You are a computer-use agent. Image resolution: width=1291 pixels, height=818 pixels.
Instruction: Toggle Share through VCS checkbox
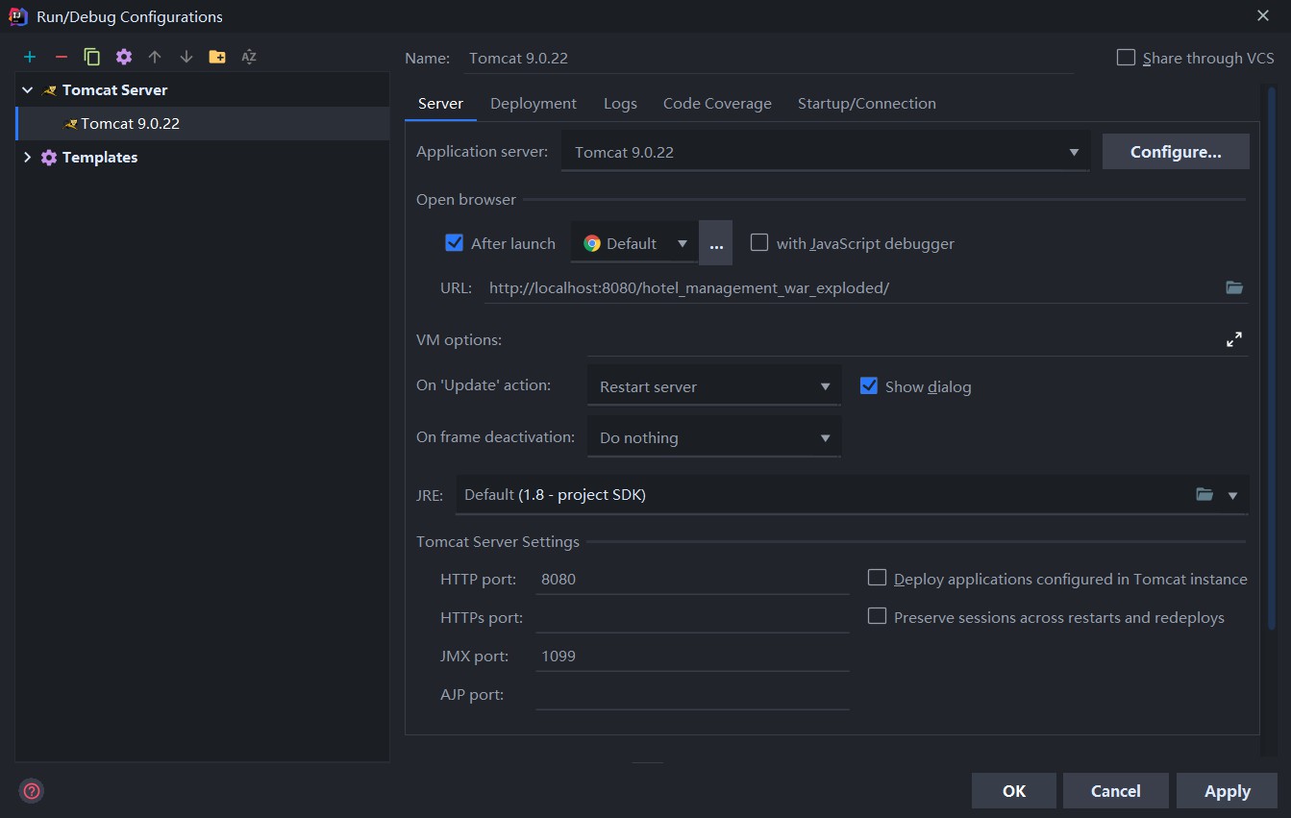coord(1126,58)
